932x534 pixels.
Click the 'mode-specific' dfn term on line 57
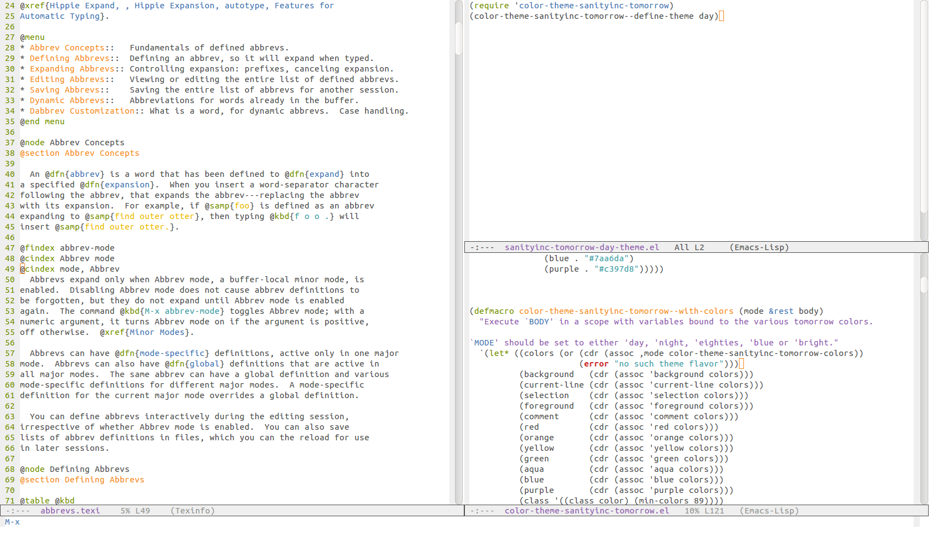(x=172, y=353)
